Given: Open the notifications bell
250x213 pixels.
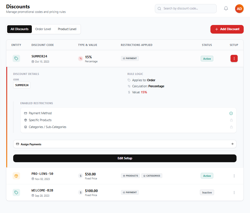Looking at the screenshot, I should click(226, 8).
